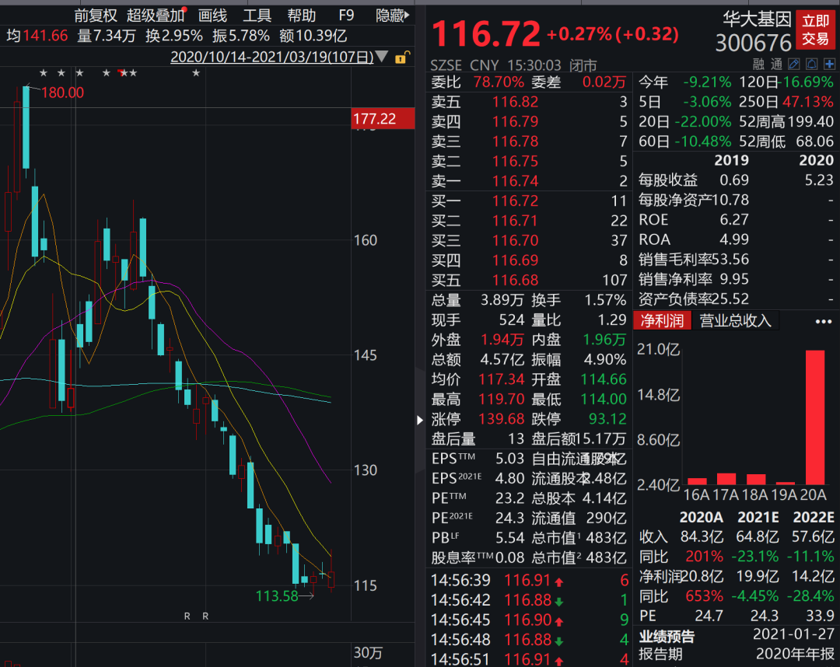This screenshot has width=840, height=667.
Task: Open the three-dots menu above the profit chart
Action: (x=823, y=321)
